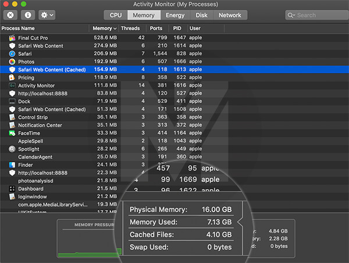This screenshot has height=263, width=349.
Task: Click the Control Strip process icon
Action: (x=12, y=117)
